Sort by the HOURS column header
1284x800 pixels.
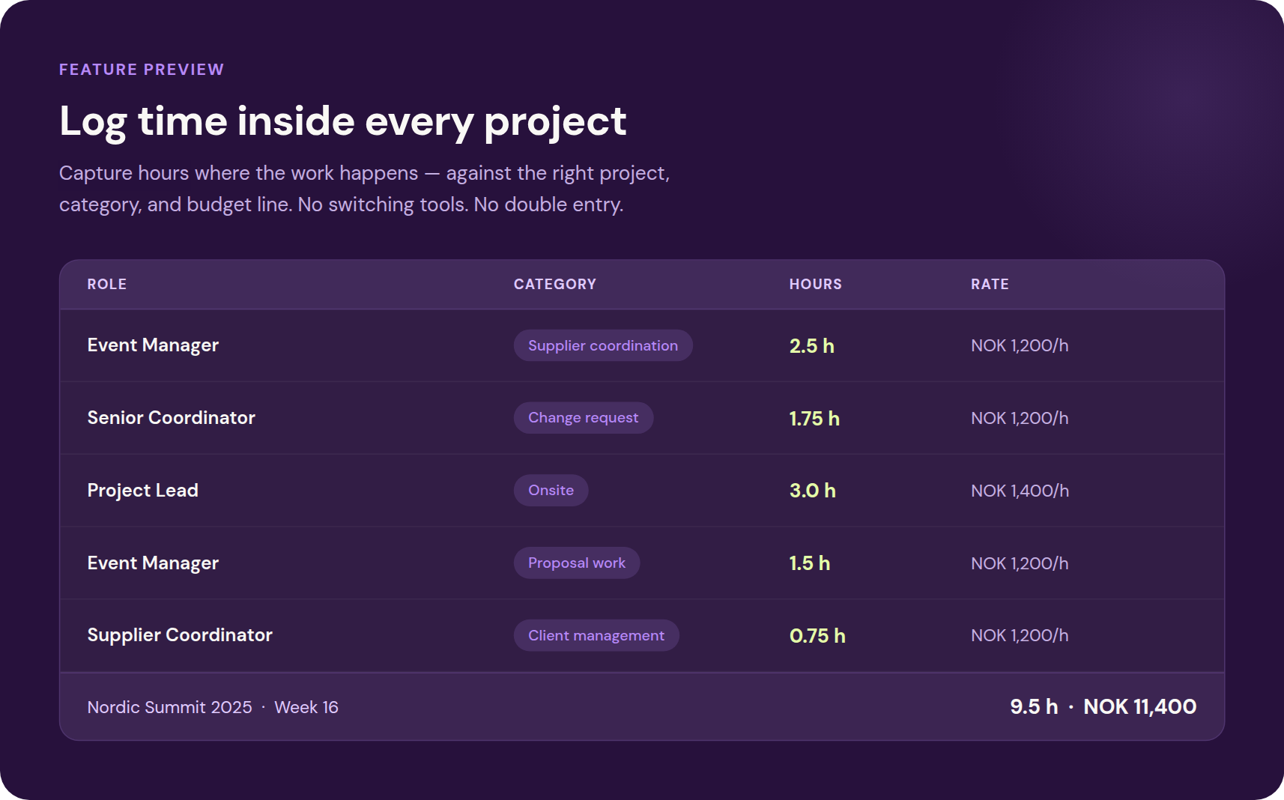point(815,284)
